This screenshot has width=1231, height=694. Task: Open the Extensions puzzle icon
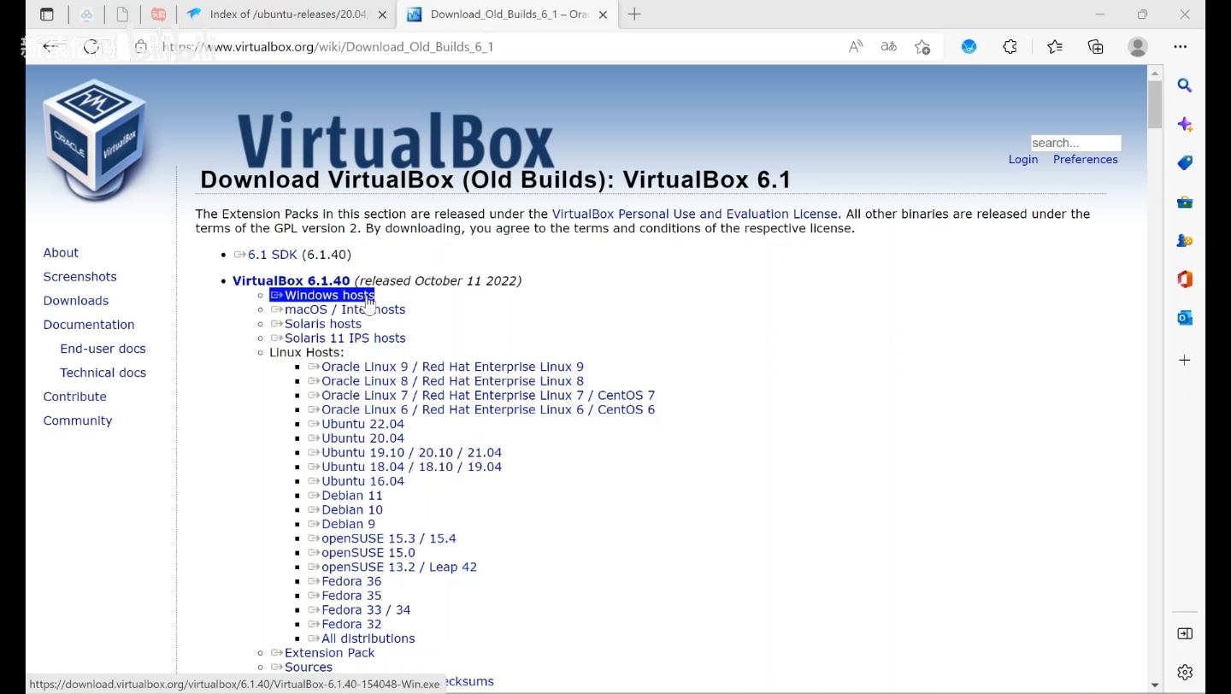click(1010, 47)
